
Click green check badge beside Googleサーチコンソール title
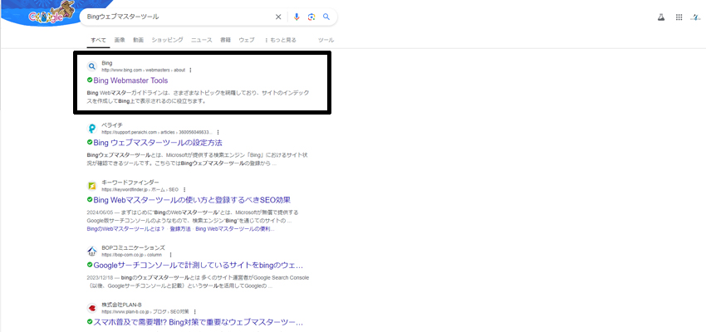coord(90,265)
